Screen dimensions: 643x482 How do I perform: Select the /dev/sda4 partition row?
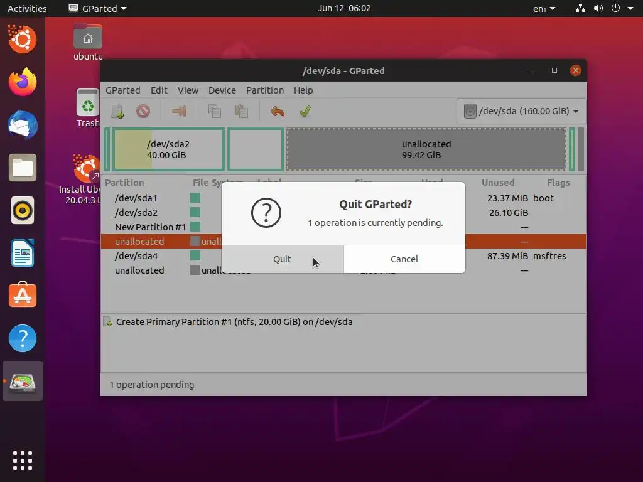pyautogui.click(x=343, y=256)
